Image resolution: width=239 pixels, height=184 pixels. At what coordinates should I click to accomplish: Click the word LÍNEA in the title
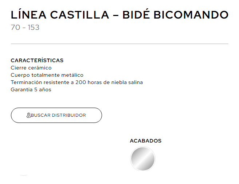(28, 15)
